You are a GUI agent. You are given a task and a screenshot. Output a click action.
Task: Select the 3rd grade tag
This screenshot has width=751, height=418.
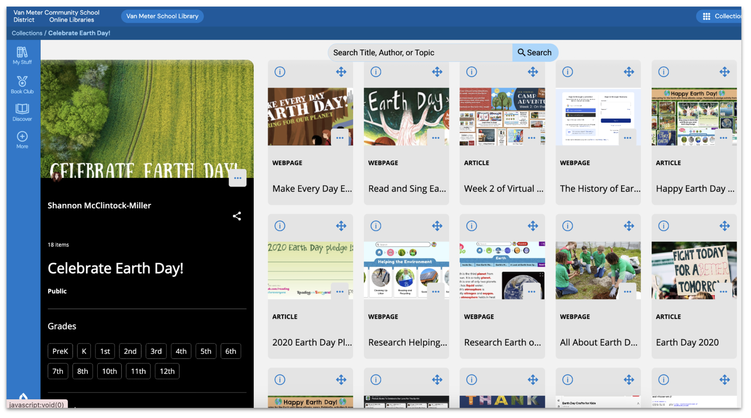point(156,351)
